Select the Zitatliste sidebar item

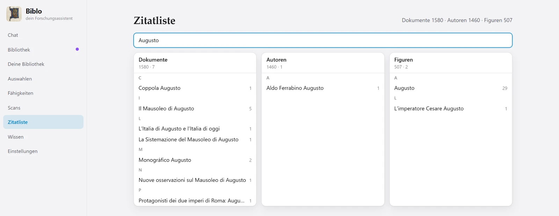(43, 122)
